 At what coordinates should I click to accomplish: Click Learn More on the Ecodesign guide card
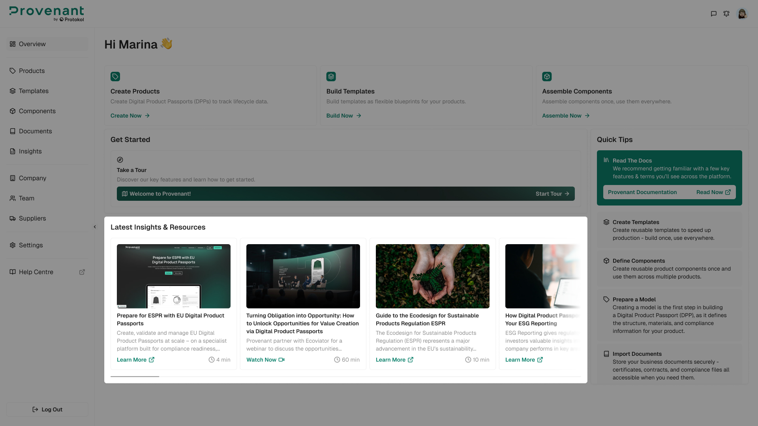394,360
